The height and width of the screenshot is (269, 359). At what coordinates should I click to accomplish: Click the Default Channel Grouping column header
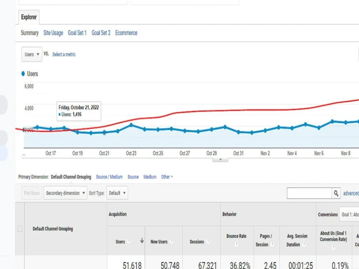(53, 229)
